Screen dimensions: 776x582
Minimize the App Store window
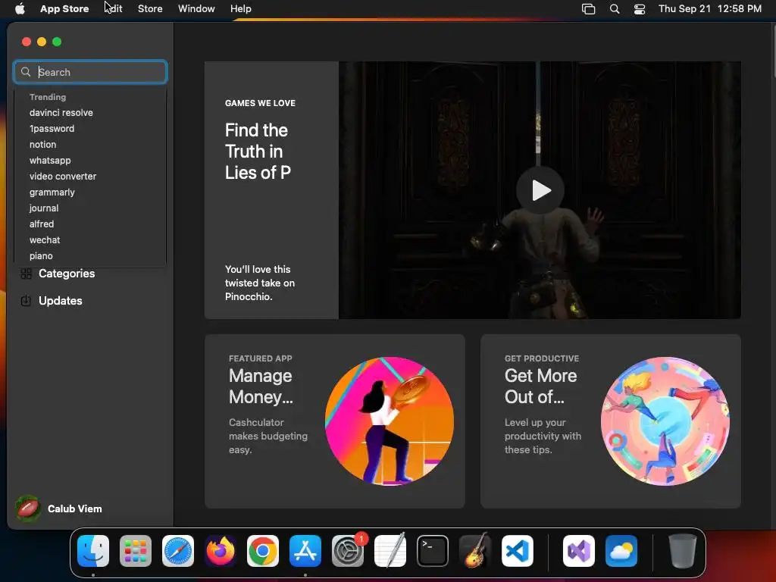pos(42,42)
